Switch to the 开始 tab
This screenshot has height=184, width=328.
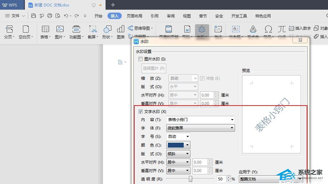98,16
